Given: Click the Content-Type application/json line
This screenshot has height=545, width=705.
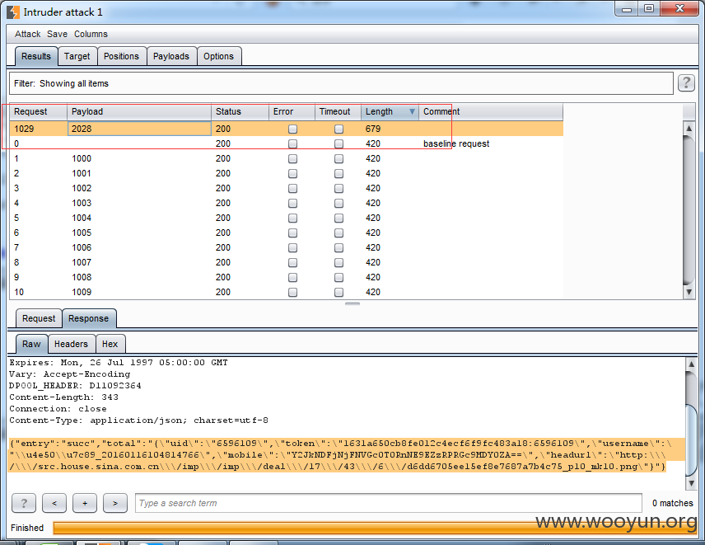Looking at the screenshot, I should click(x=138, y=420).
